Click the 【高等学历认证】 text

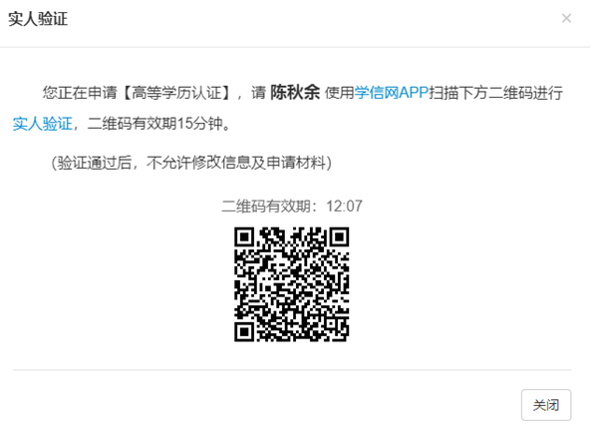pos(176,93)
